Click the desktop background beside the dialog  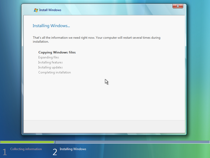coord(10,79)
